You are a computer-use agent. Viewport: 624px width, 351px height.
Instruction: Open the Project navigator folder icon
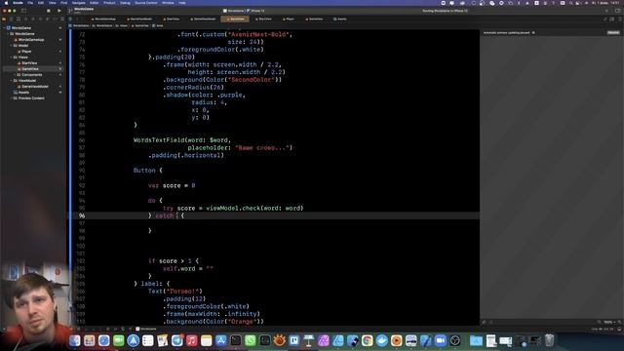4,19
